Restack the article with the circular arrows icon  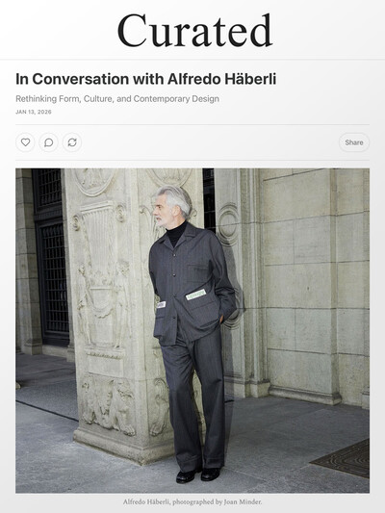pos(72,142)
